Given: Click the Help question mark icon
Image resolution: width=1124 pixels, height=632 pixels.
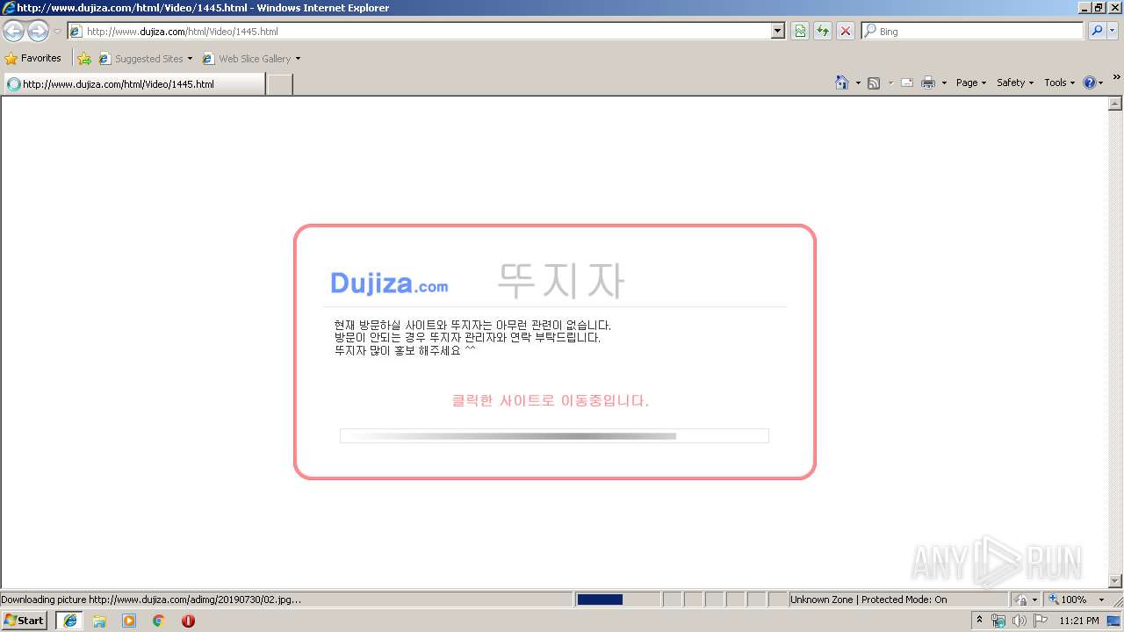Looking at the screenshot, I should 1090,83.
